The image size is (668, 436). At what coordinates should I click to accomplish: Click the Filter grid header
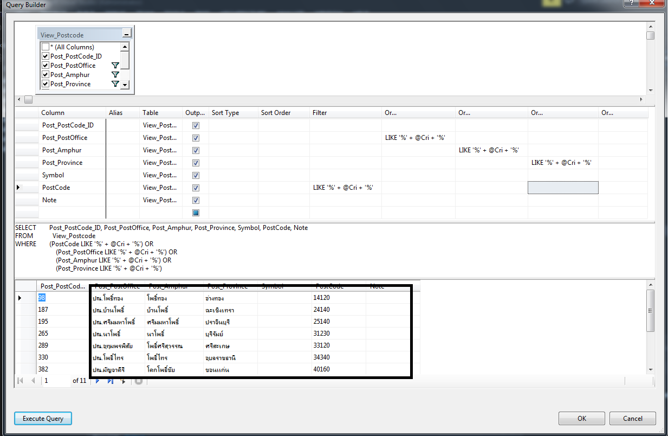(346, 113)
